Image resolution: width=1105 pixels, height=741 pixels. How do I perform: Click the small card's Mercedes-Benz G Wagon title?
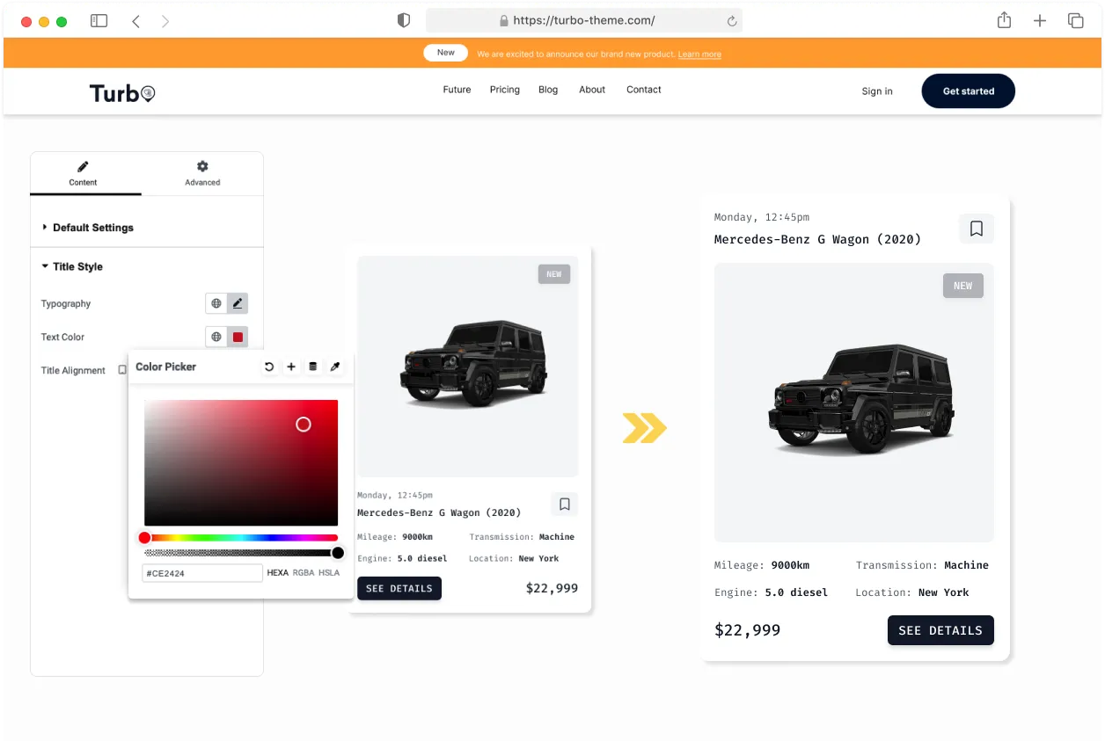[439, 512]
